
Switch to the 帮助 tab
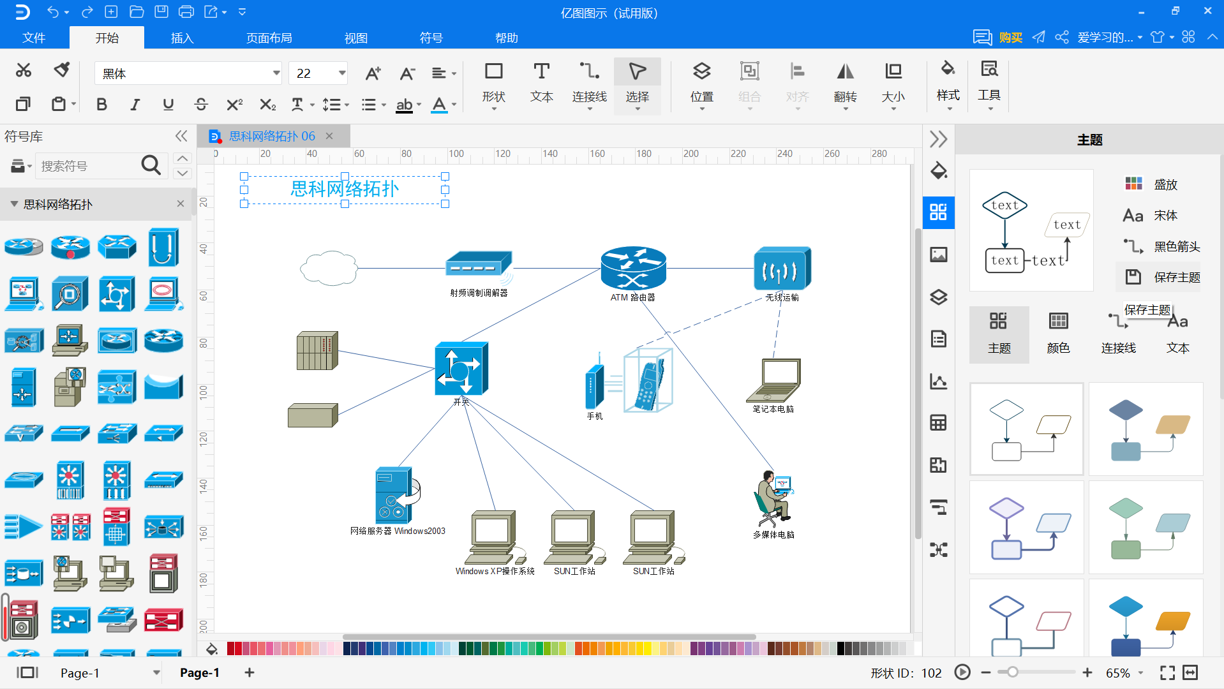click(x=506, y=38)
